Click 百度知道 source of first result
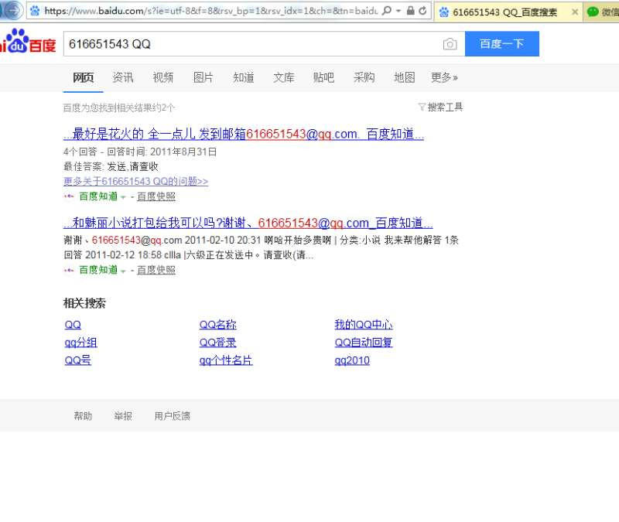Viewport: 619px width, 522px height. (98, 196)
